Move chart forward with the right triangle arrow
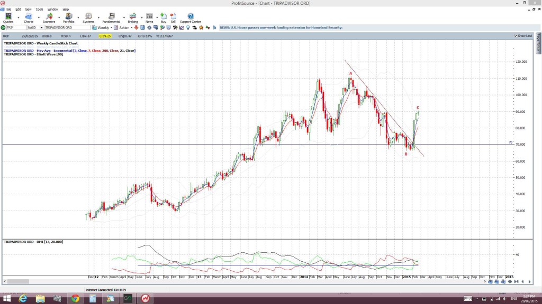 529,282
